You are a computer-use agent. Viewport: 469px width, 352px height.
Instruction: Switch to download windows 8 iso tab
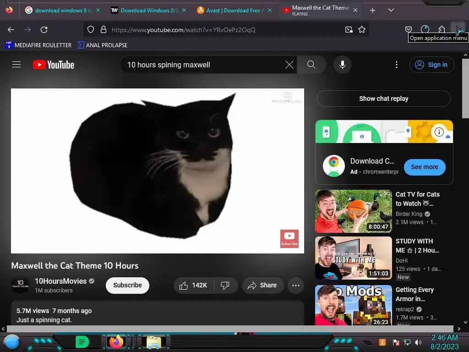point(63,10)
